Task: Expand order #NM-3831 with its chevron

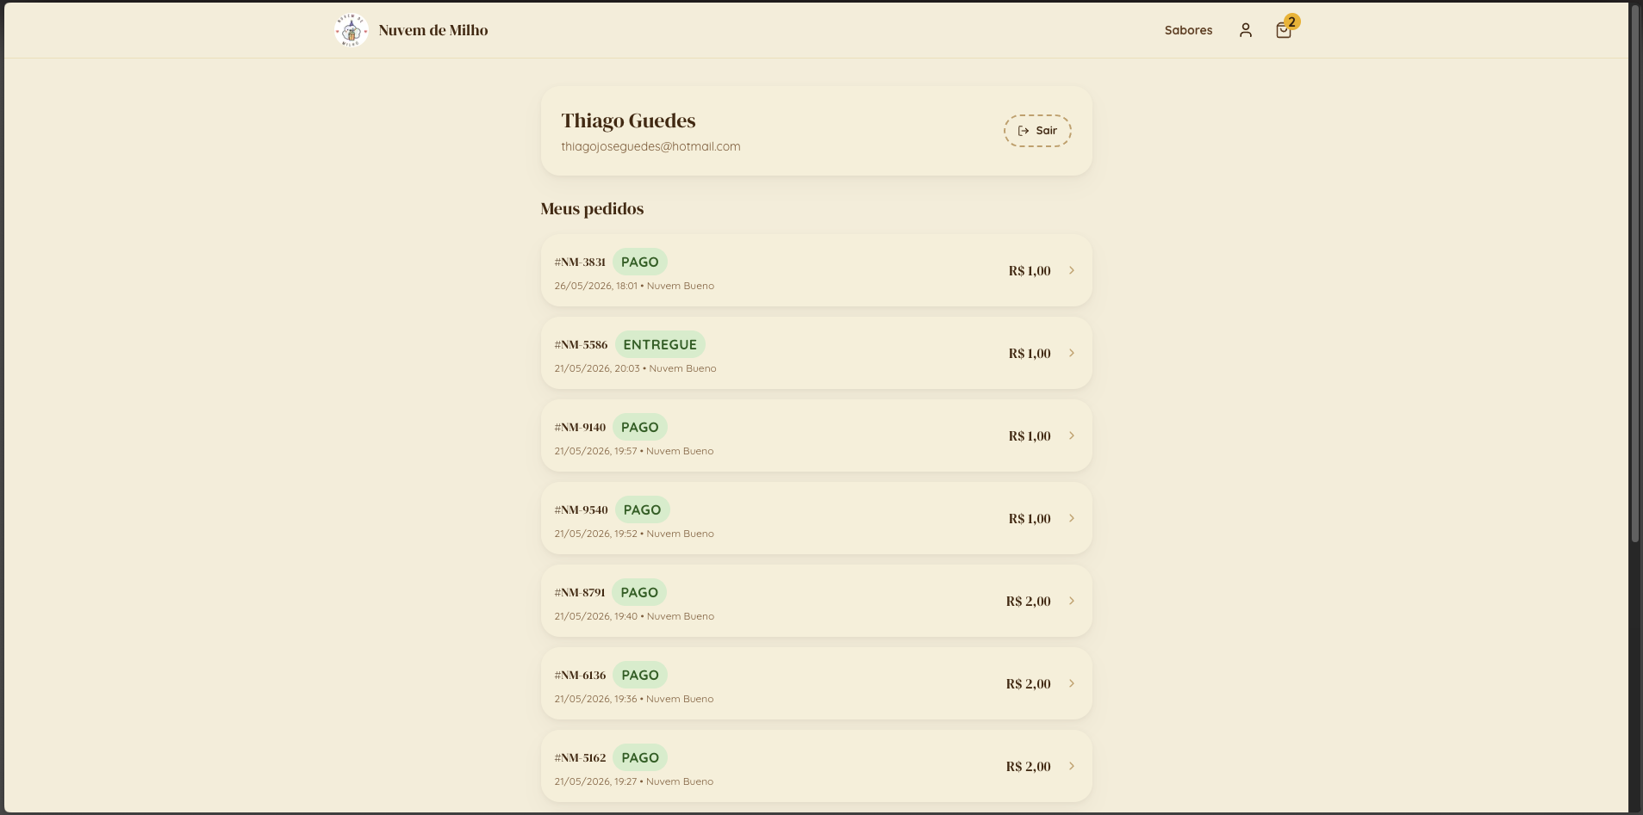Action: pos(1071,270)
